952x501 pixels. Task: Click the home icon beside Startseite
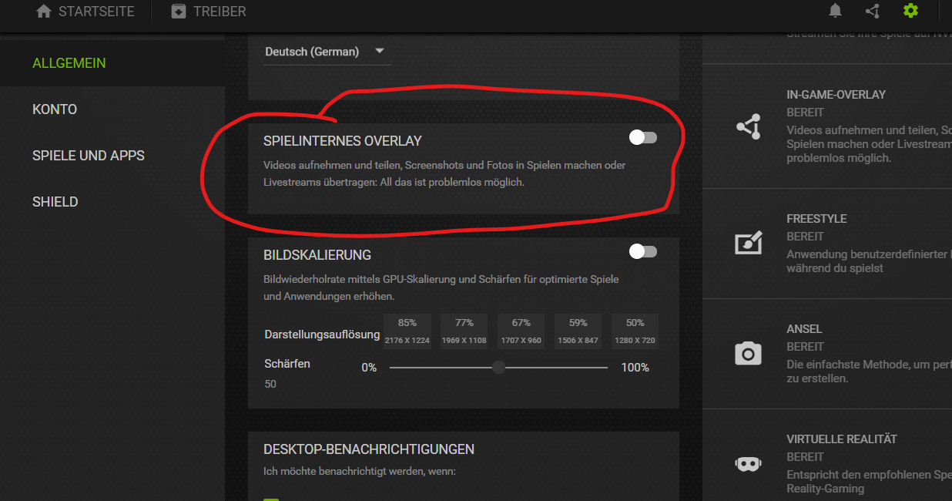coord(44,12)
